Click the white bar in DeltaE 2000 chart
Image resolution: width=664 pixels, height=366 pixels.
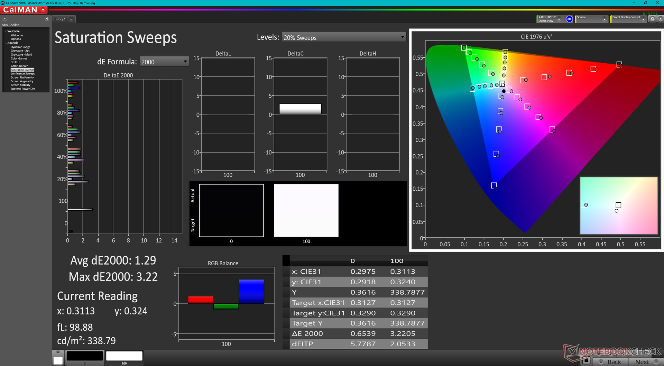[80, 209]
